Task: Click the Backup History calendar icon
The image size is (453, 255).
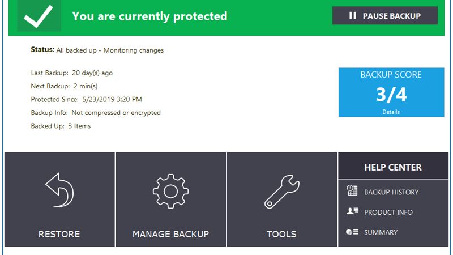Action: pyautogui.click(x=352, y=190)
